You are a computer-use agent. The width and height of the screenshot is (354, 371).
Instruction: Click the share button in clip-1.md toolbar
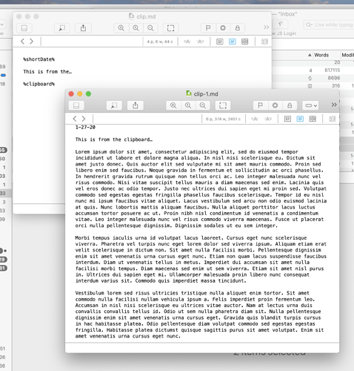pyautogui.click(x=135, y=105)
